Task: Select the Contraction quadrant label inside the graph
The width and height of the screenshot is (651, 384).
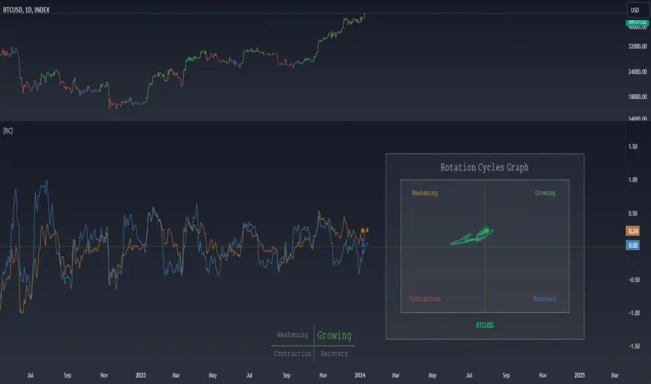Action: 425,299
